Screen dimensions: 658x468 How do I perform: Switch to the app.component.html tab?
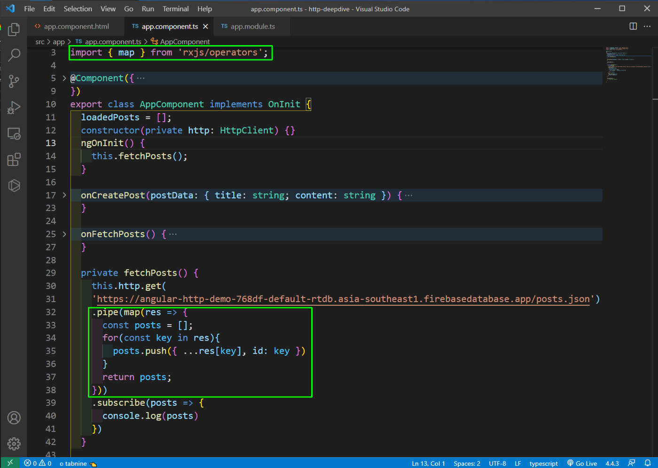(76, 26)
